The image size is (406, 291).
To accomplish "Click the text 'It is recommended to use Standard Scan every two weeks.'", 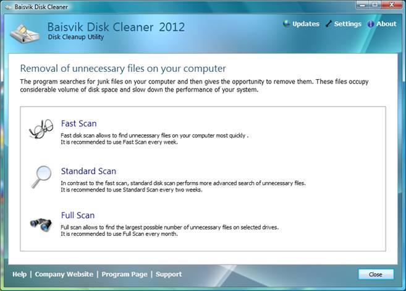I will click(x=132, y=190).
